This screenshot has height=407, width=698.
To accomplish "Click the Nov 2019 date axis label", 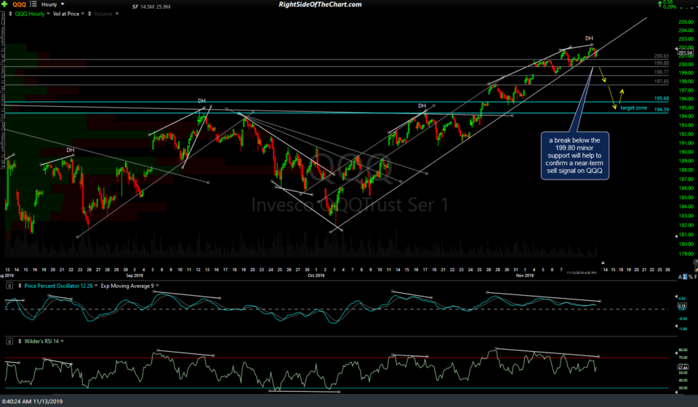I will pyautogui.click(x=525, y=275).
